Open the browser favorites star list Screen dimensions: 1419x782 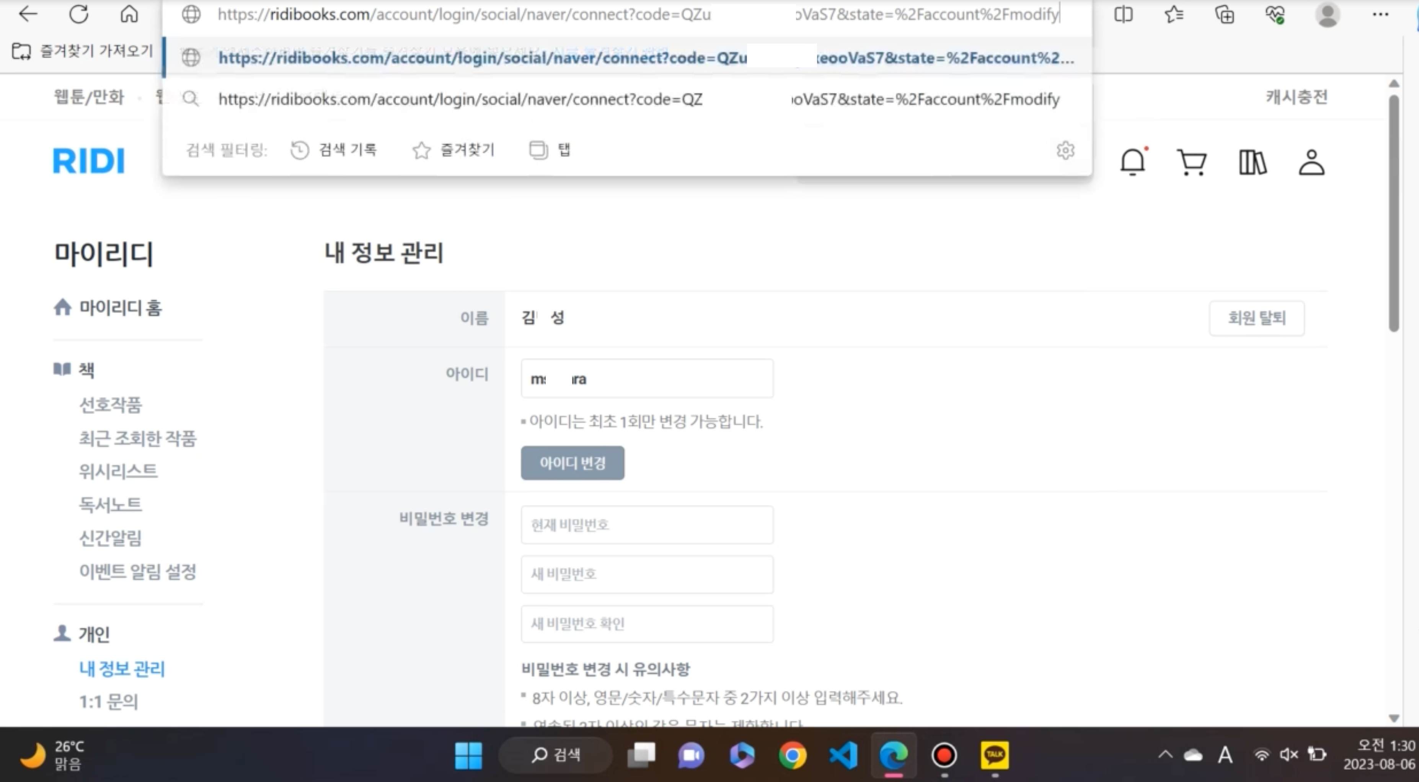click(x=1174, y=14)
